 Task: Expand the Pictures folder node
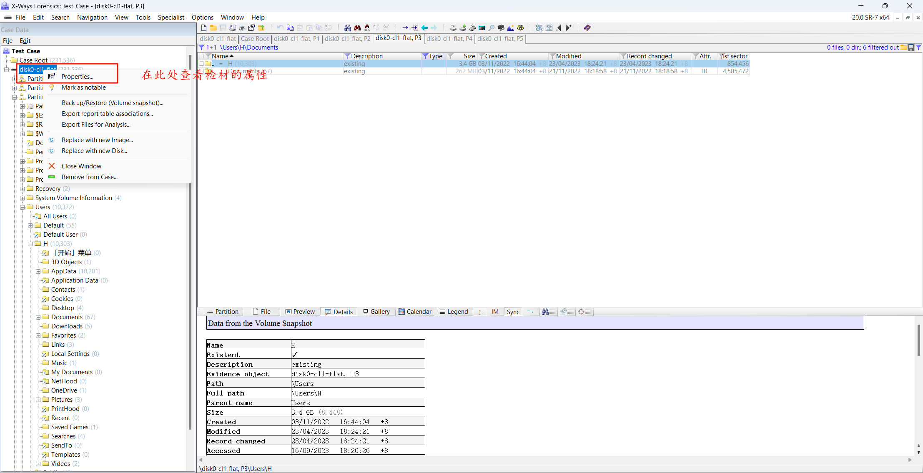[x=38, y=400]
